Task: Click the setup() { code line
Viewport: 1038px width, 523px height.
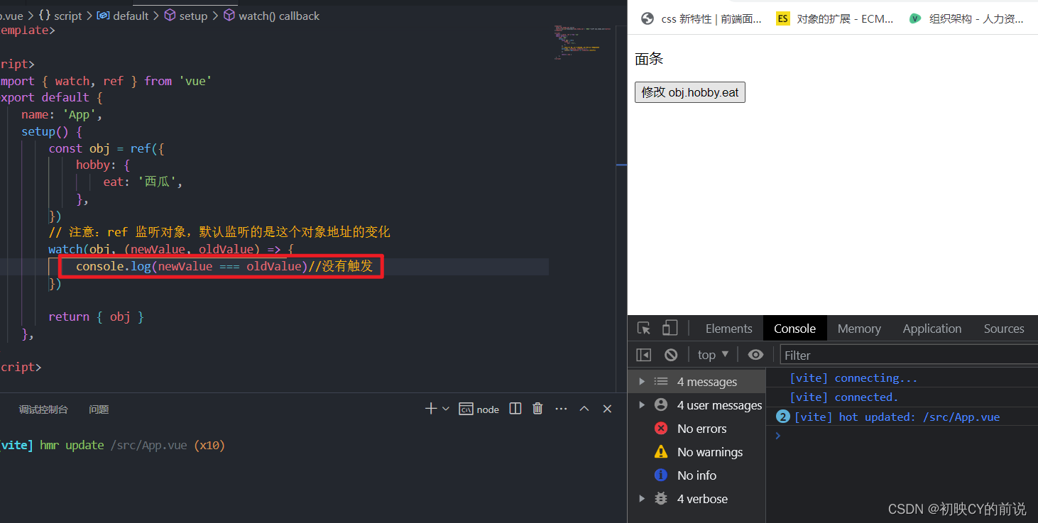Action: [52, 131]
